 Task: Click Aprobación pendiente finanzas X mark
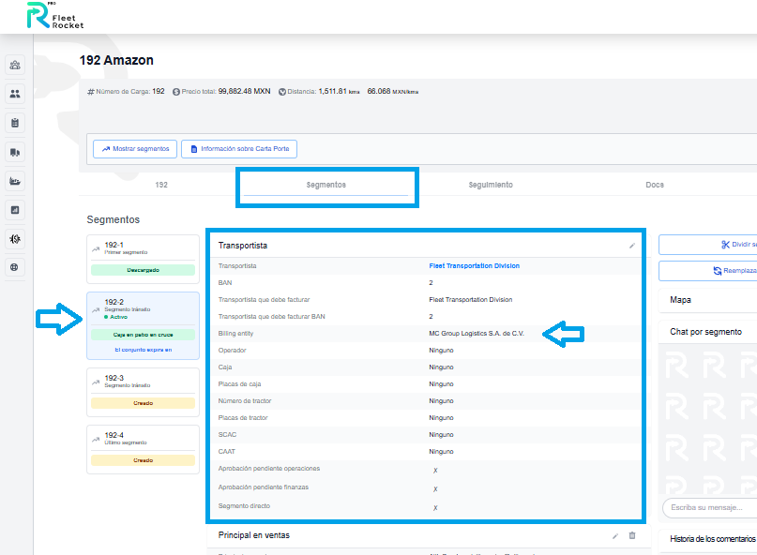coord(435,489)
